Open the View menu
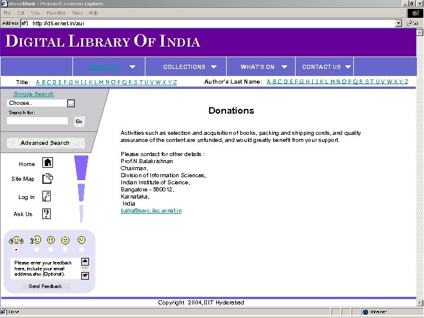Viewport: 424px width, 318px height. coord(35,13)
